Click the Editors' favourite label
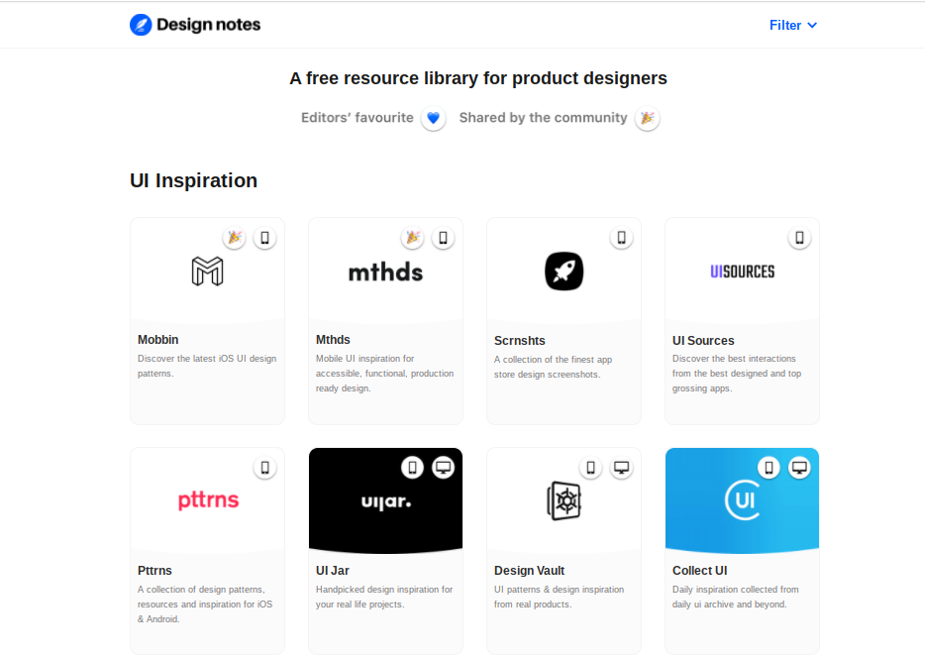Viewport: 925px width, 660px height. click(x=358, y=118)
